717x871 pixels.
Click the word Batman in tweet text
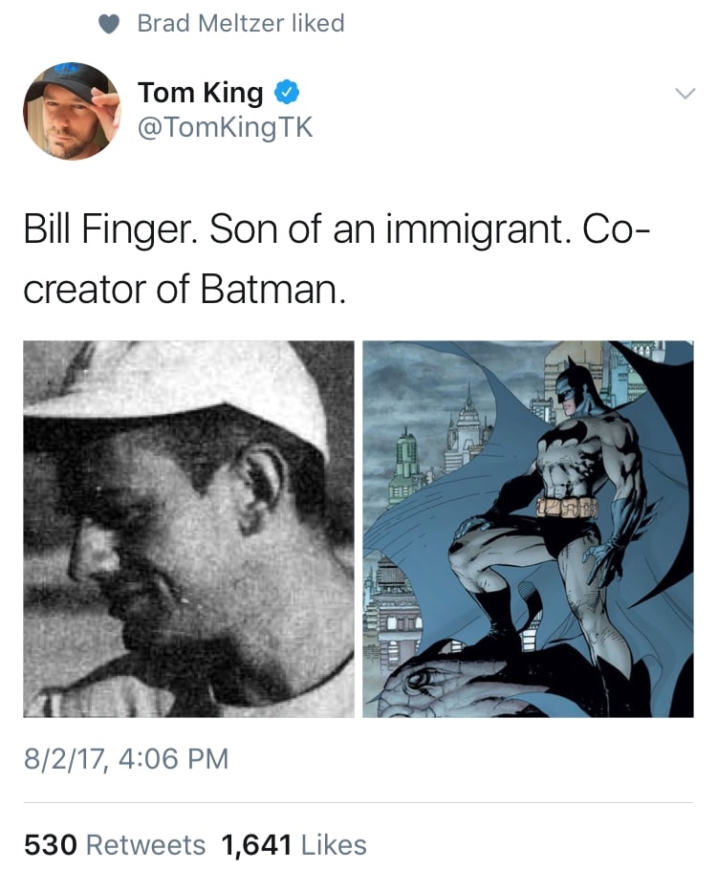coord(268,289)
